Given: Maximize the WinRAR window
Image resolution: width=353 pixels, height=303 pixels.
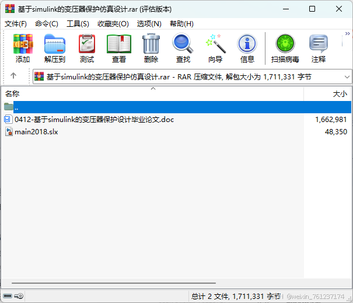Looking at the screenshot, I should coord(312,9).
